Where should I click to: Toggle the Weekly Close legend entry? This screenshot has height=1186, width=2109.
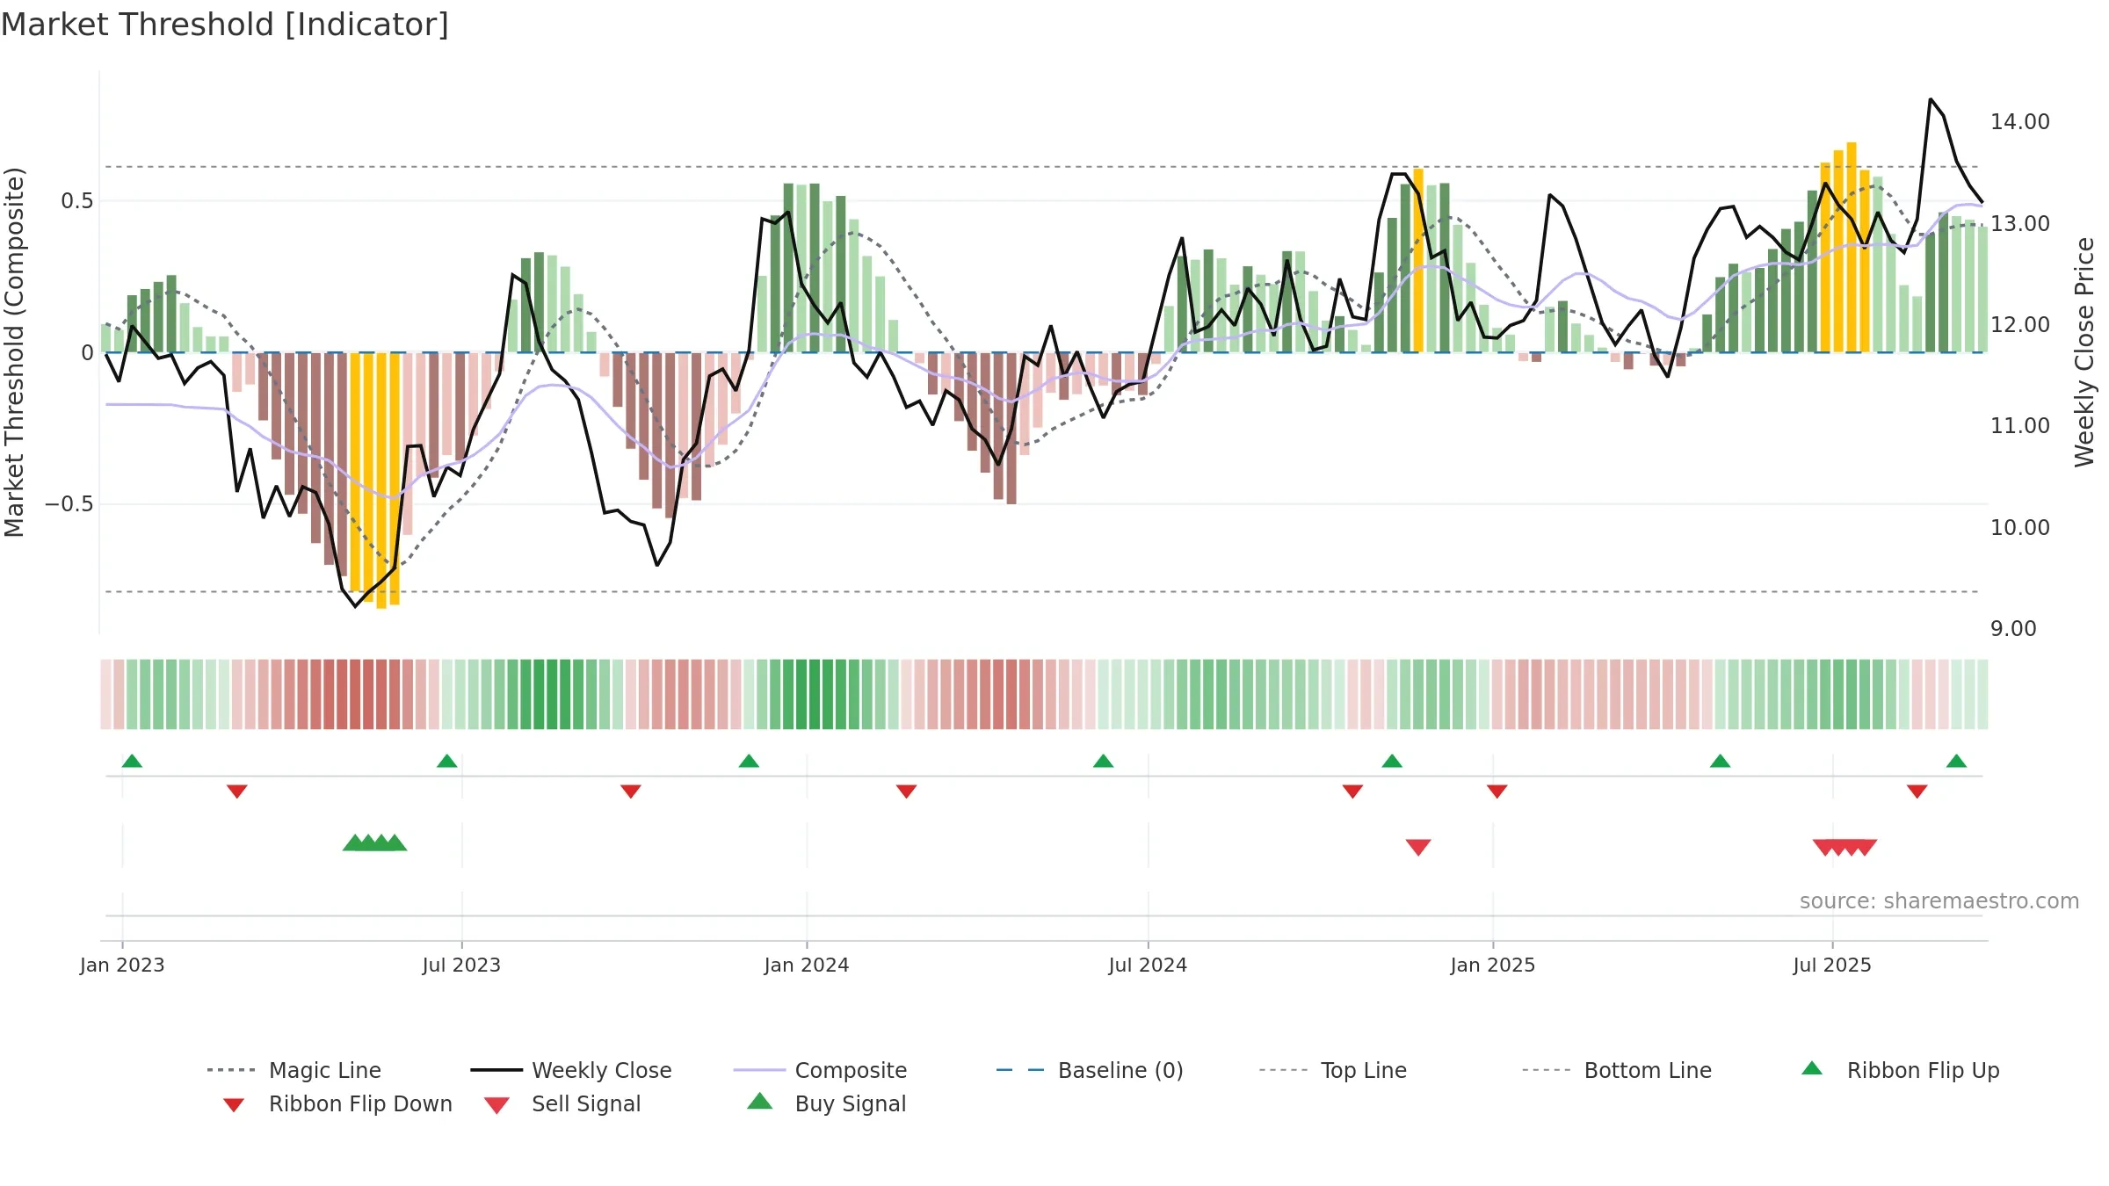pos(570,1070)
